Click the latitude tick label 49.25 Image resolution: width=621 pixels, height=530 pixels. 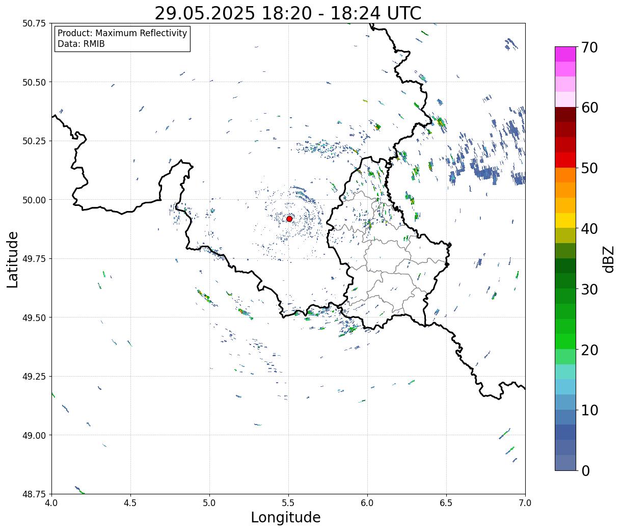(34, 377)
